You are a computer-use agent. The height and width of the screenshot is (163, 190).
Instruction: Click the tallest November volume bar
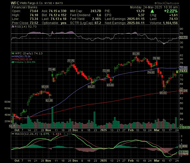52,117
